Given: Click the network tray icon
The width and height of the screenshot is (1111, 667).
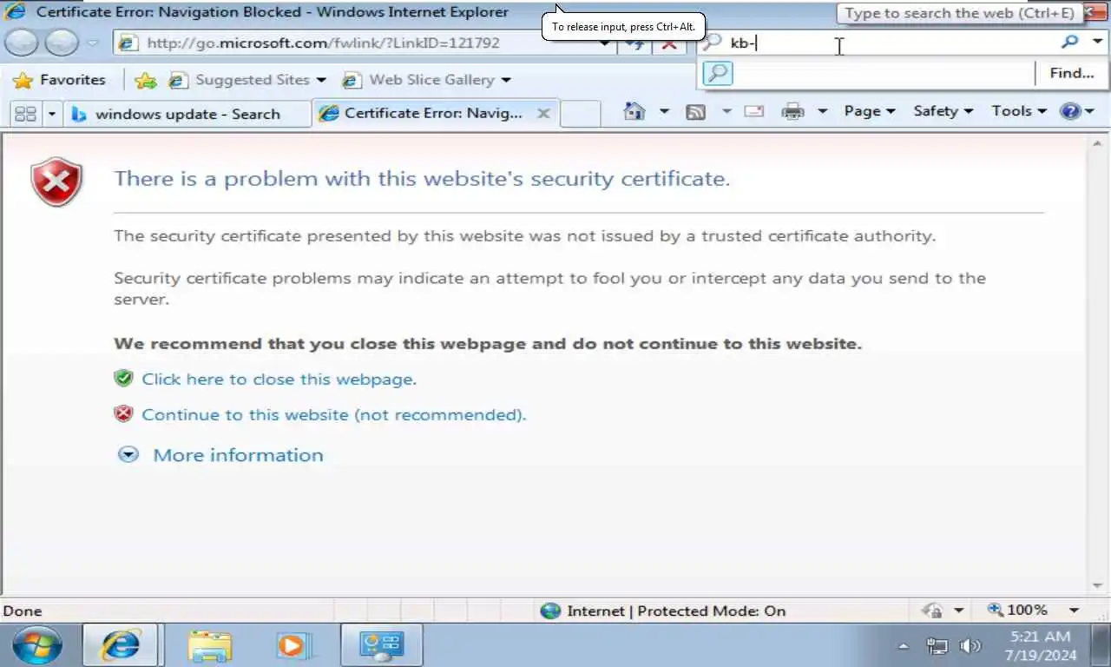Looking at the screenshot, I should click(937, 646).
